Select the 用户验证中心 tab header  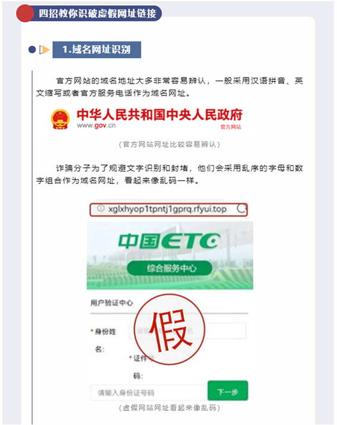pos(112,303)
